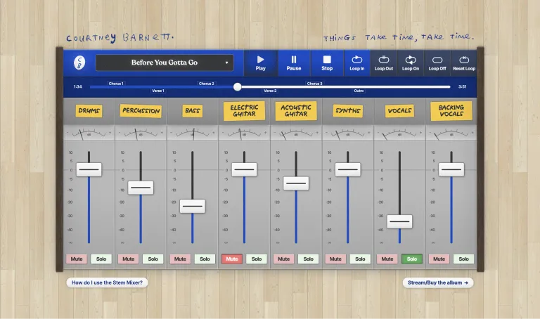This screenshot has height=319, width=540.
Task: Click the 3:51 total duration
Action: coord(463,86)
